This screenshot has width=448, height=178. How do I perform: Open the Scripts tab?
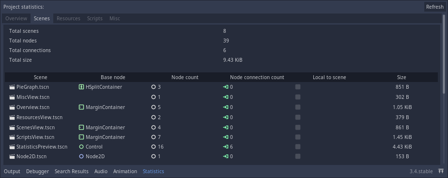pyautogui.click(x=95, y=18)
